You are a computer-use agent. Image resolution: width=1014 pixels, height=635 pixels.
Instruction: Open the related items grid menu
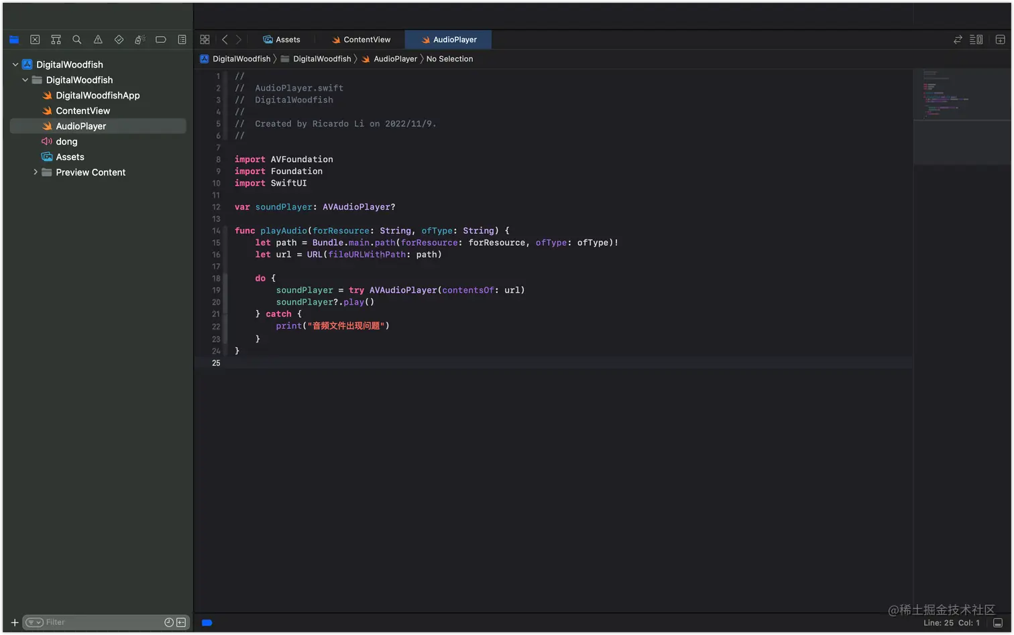205,40
